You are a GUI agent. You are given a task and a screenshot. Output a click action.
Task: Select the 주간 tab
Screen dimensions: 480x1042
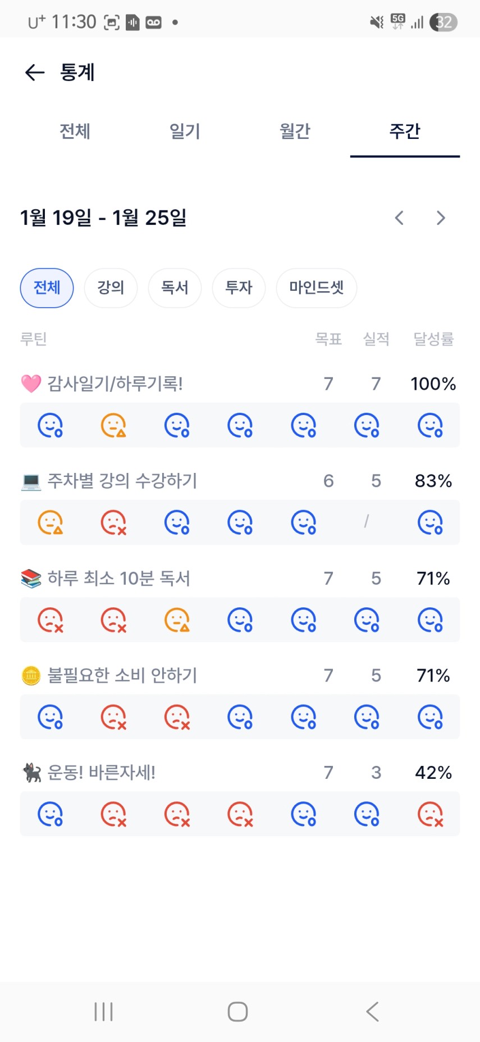point(405,131)
